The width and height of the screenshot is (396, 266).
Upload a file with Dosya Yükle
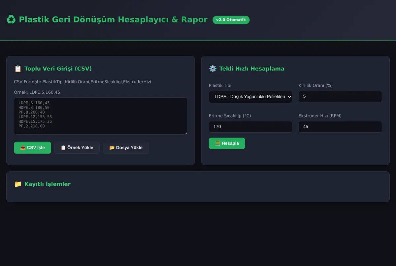126,148
